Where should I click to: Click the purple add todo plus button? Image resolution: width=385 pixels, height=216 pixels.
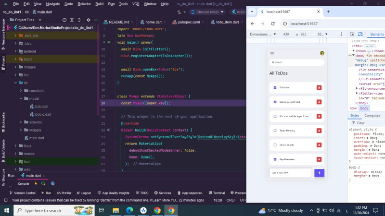319,173
